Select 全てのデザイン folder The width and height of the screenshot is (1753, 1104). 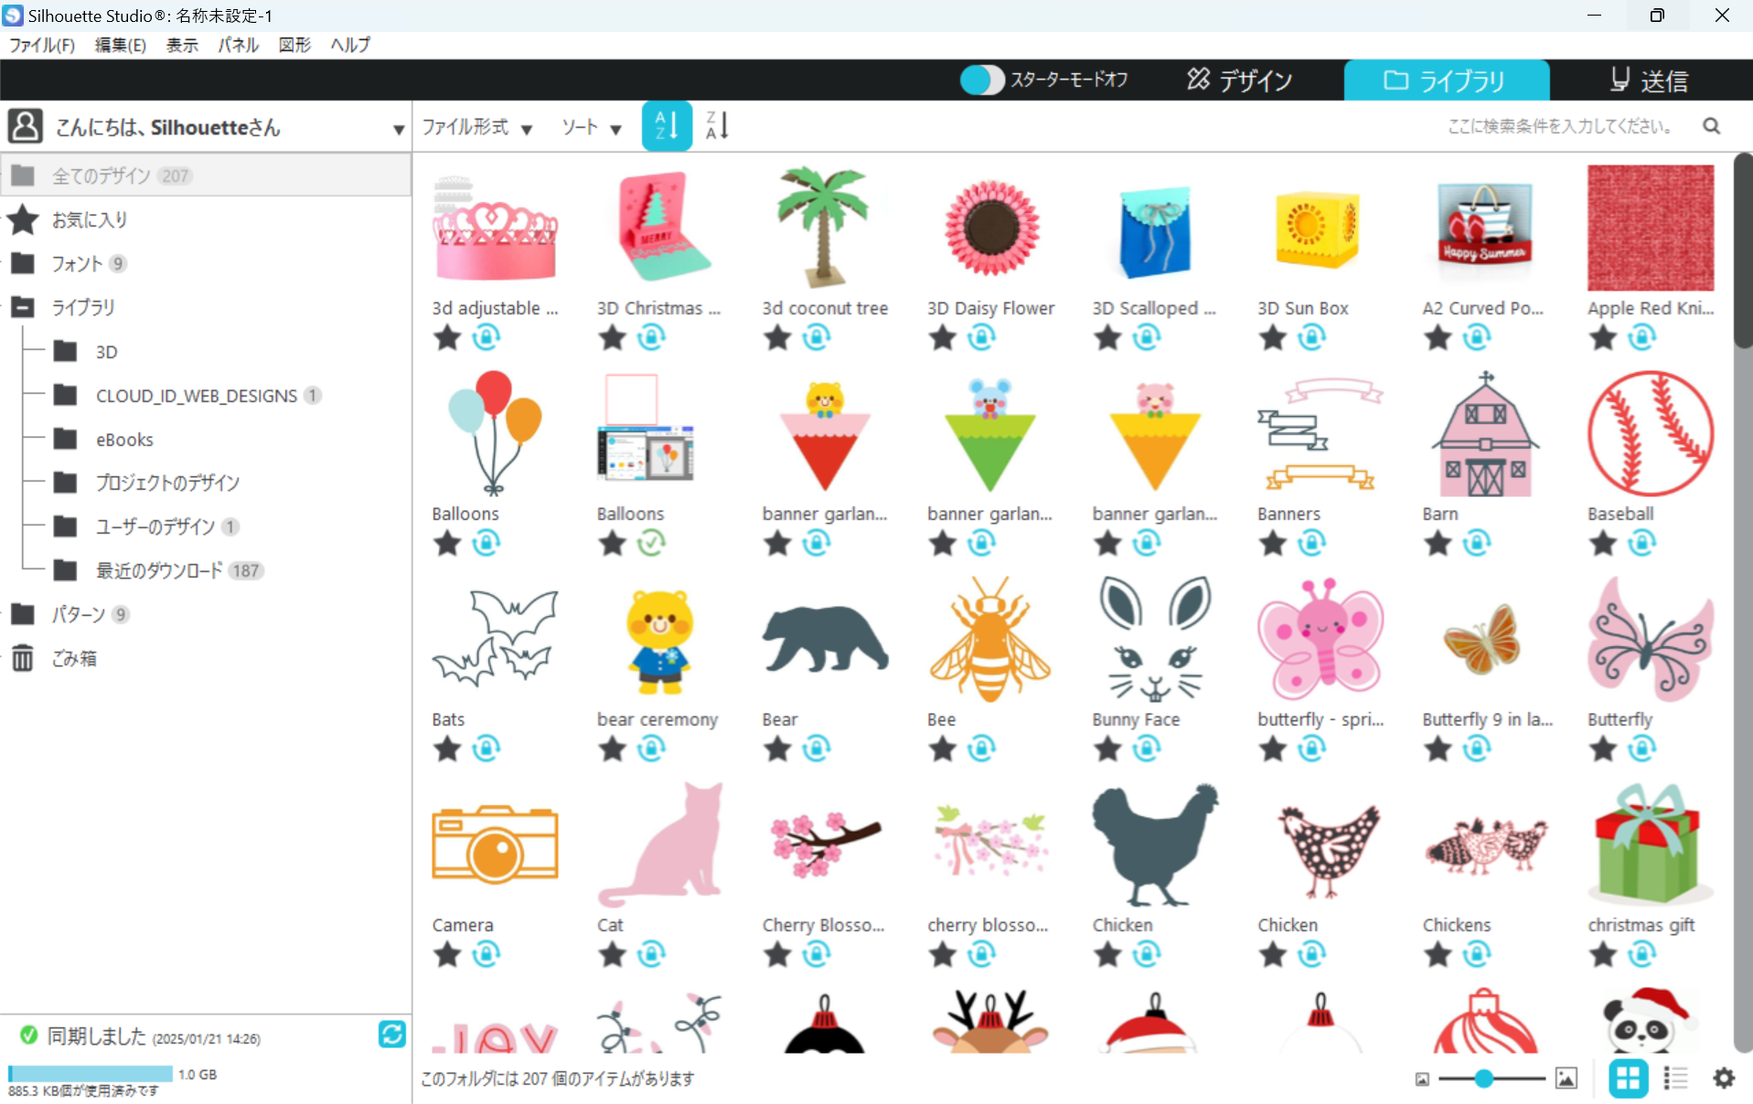206,175
